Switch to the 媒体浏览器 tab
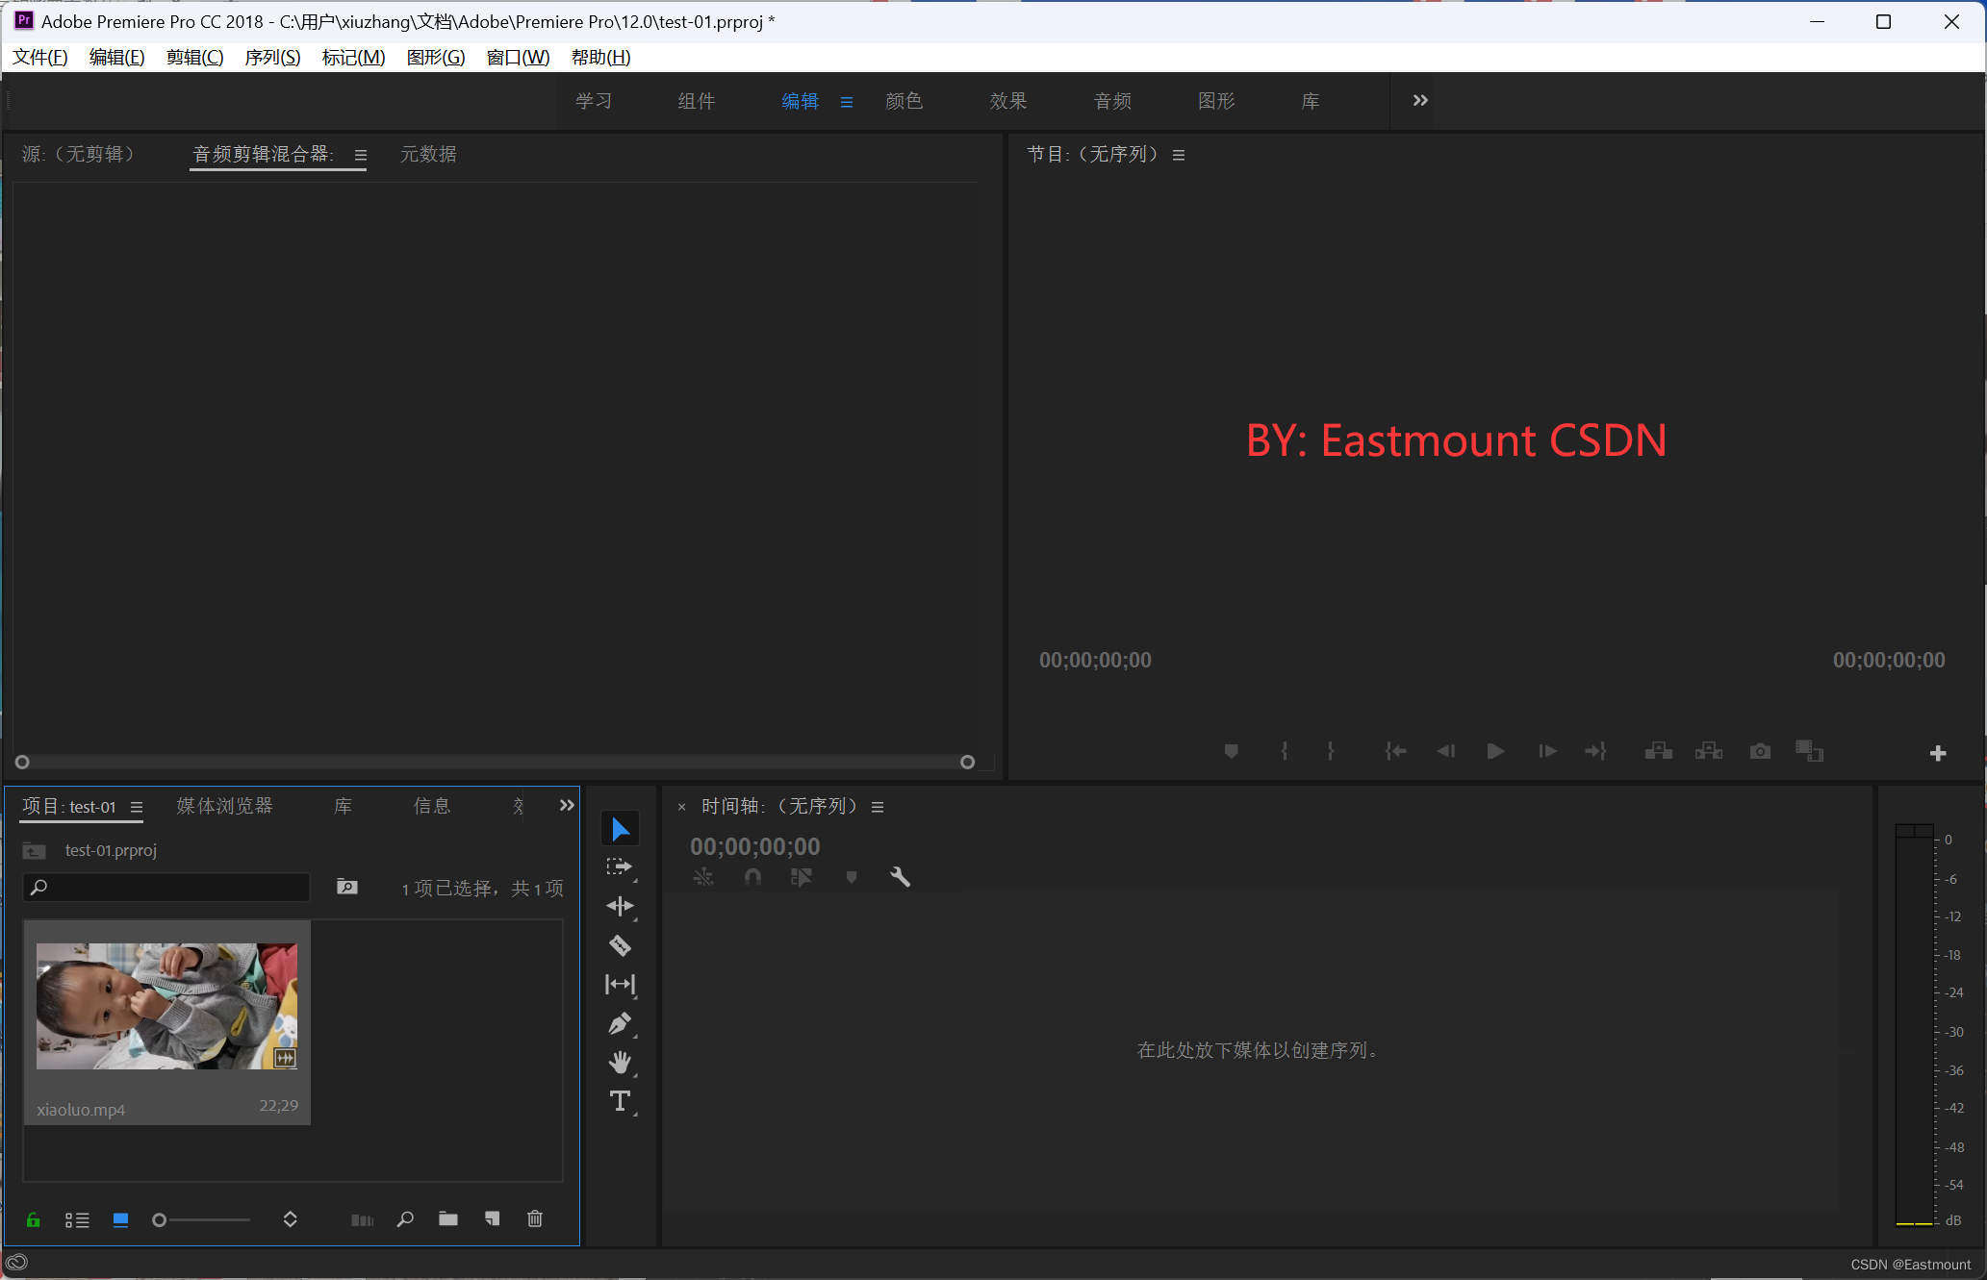 tap(224, 806)
